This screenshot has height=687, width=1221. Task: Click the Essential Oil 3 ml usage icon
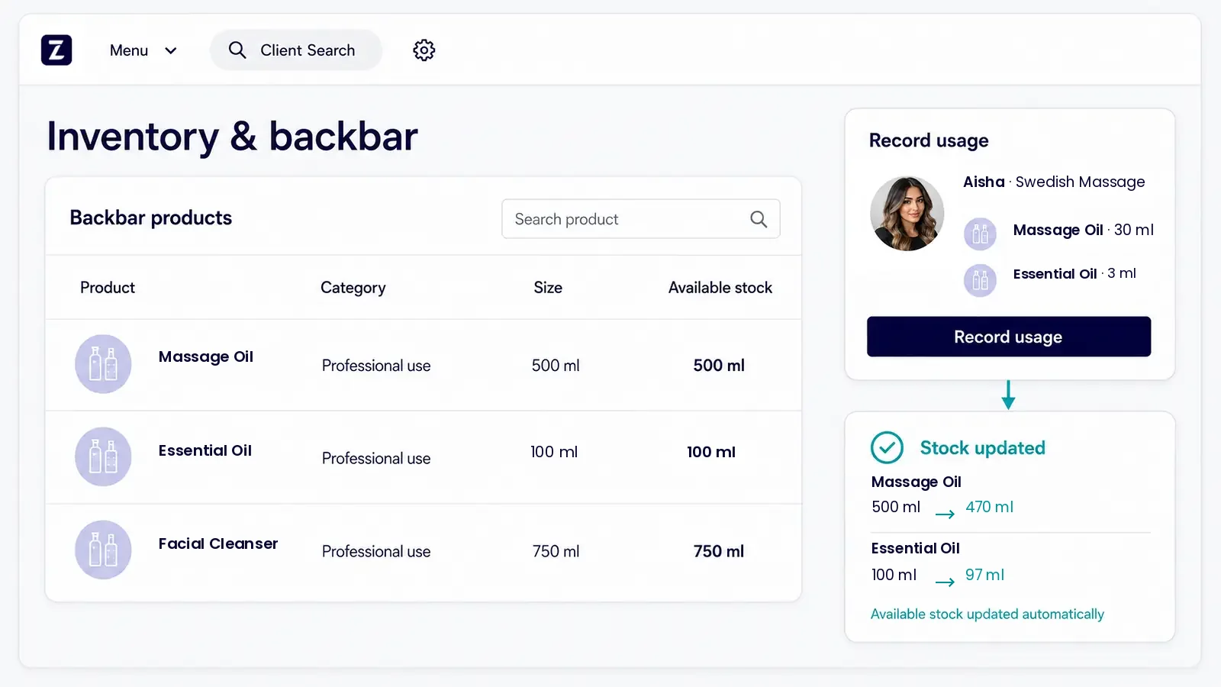tap(980, 280)
